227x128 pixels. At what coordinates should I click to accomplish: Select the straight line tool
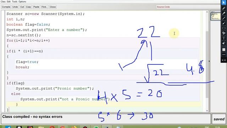click(224, 18)
